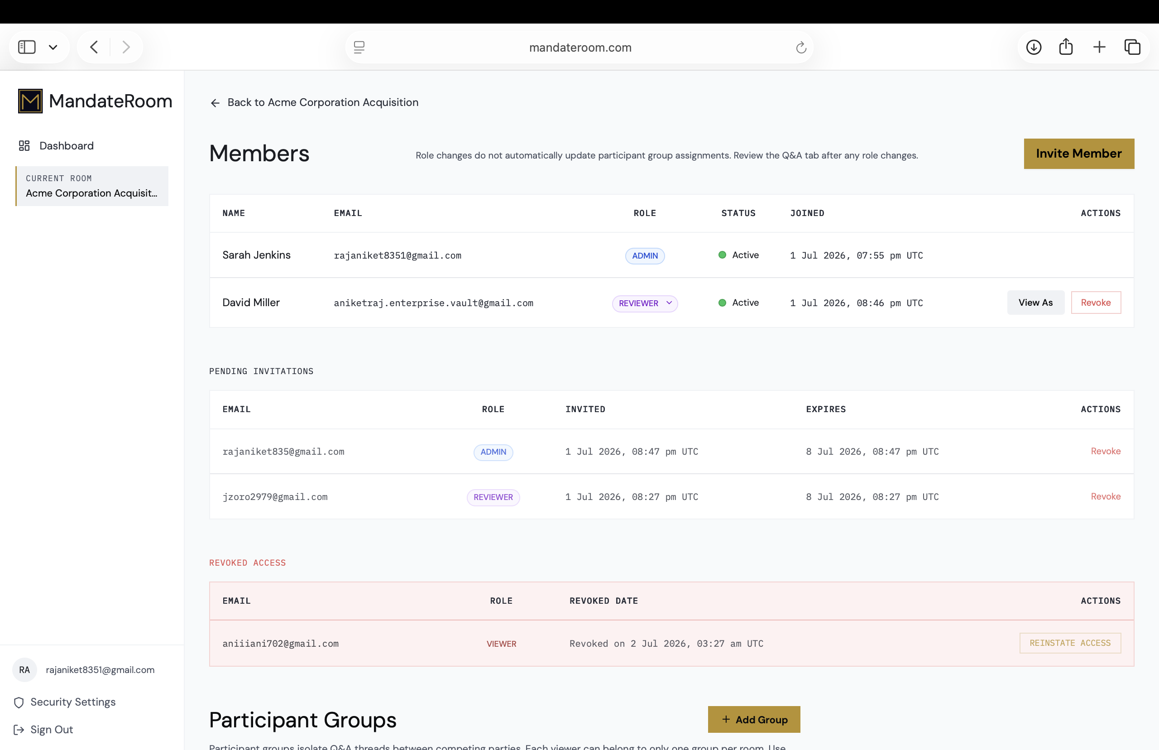Click the Security Settings shield icon
Screen dimensions: 1159x750
tap(19, 702)
